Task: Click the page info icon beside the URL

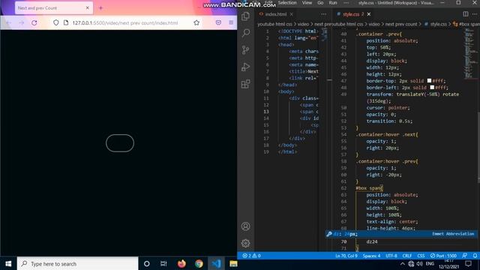Action: click(x=66, y=22)
